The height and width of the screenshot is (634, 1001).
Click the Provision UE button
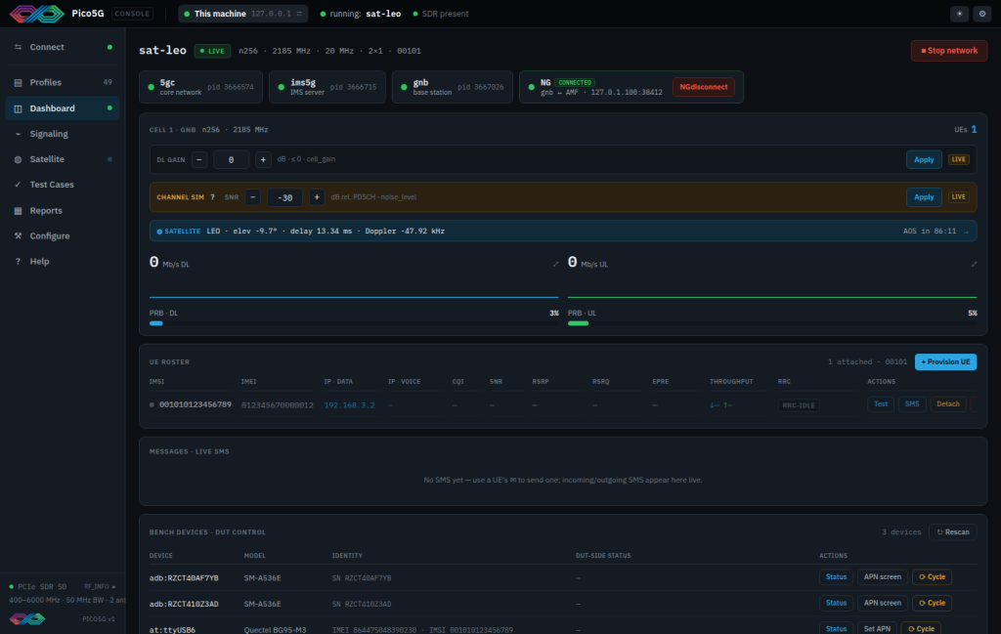pos(945,361)
